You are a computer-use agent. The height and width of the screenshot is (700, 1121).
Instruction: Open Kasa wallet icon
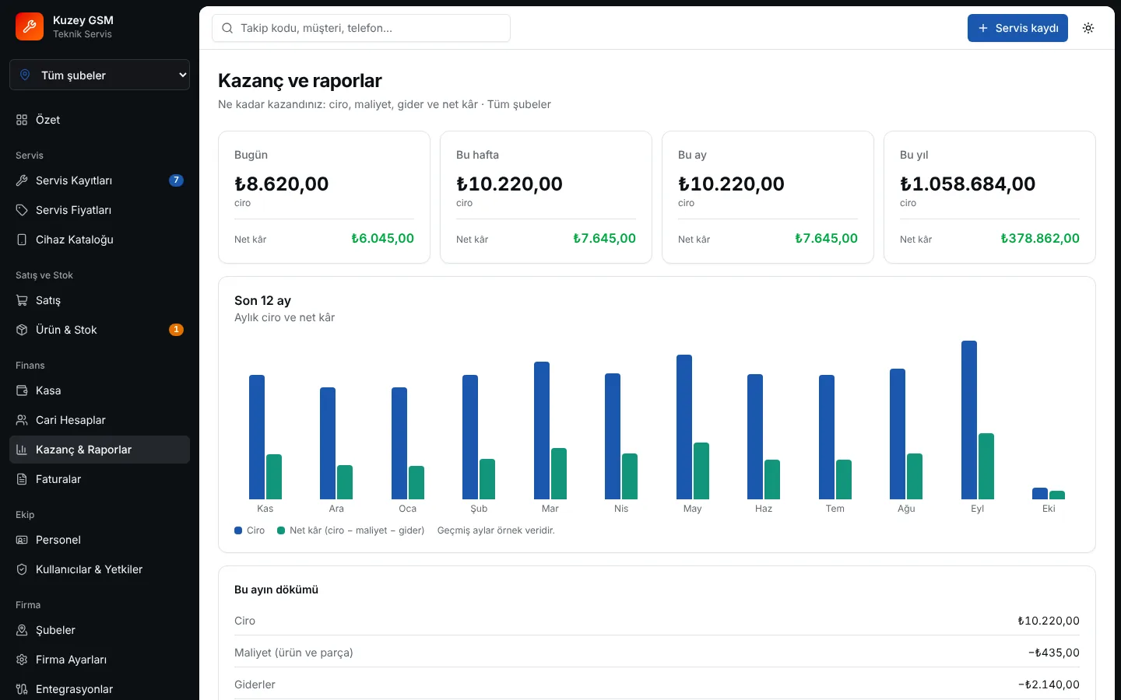[22, 390]
